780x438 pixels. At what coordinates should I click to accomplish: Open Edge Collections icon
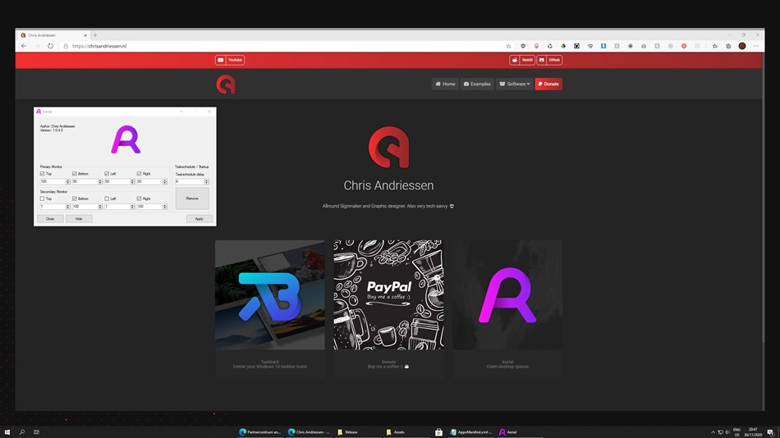[728, 46]
